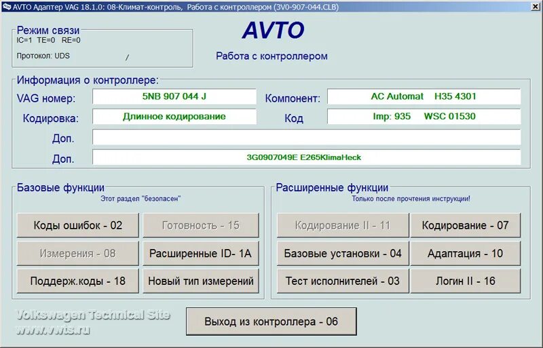Open Базовые установки - 04

(343, 254)
